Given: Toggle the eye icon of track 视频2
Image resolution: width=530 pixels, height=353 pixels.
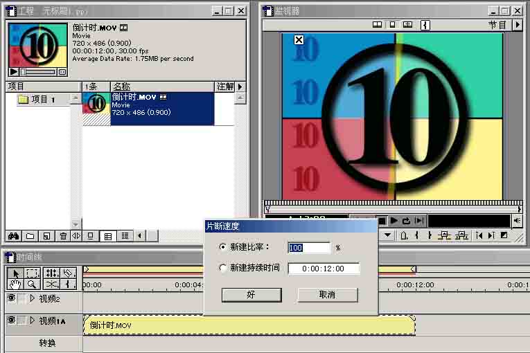Looking at the screenshot, I should 11,298.
